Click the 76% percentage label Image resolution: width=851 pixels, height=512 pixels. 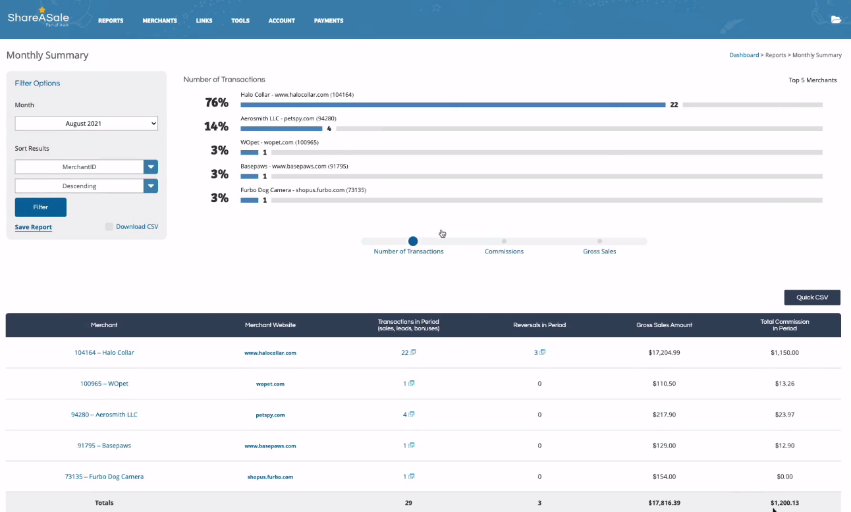(x=217, y=103)
